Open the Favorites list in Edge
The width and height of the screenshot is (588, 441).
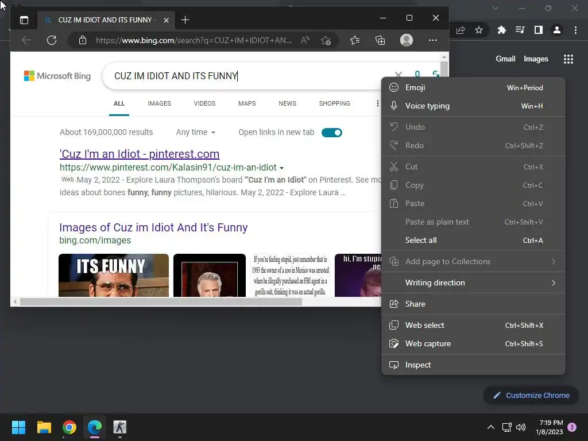pos(355,40)
